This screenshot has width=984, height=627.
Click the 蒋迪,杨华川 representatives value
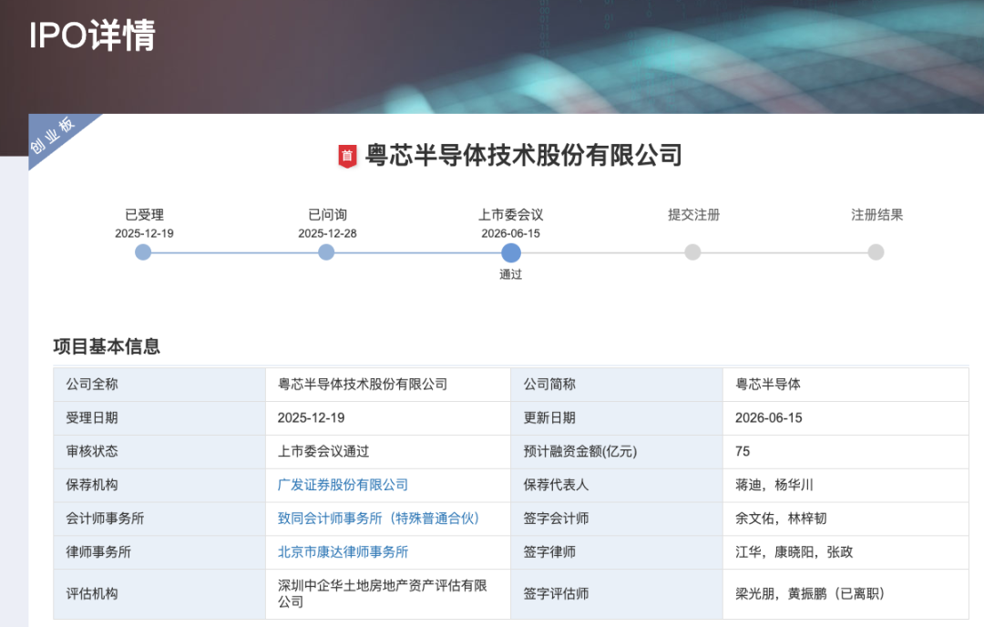click(x=774, y=485)
